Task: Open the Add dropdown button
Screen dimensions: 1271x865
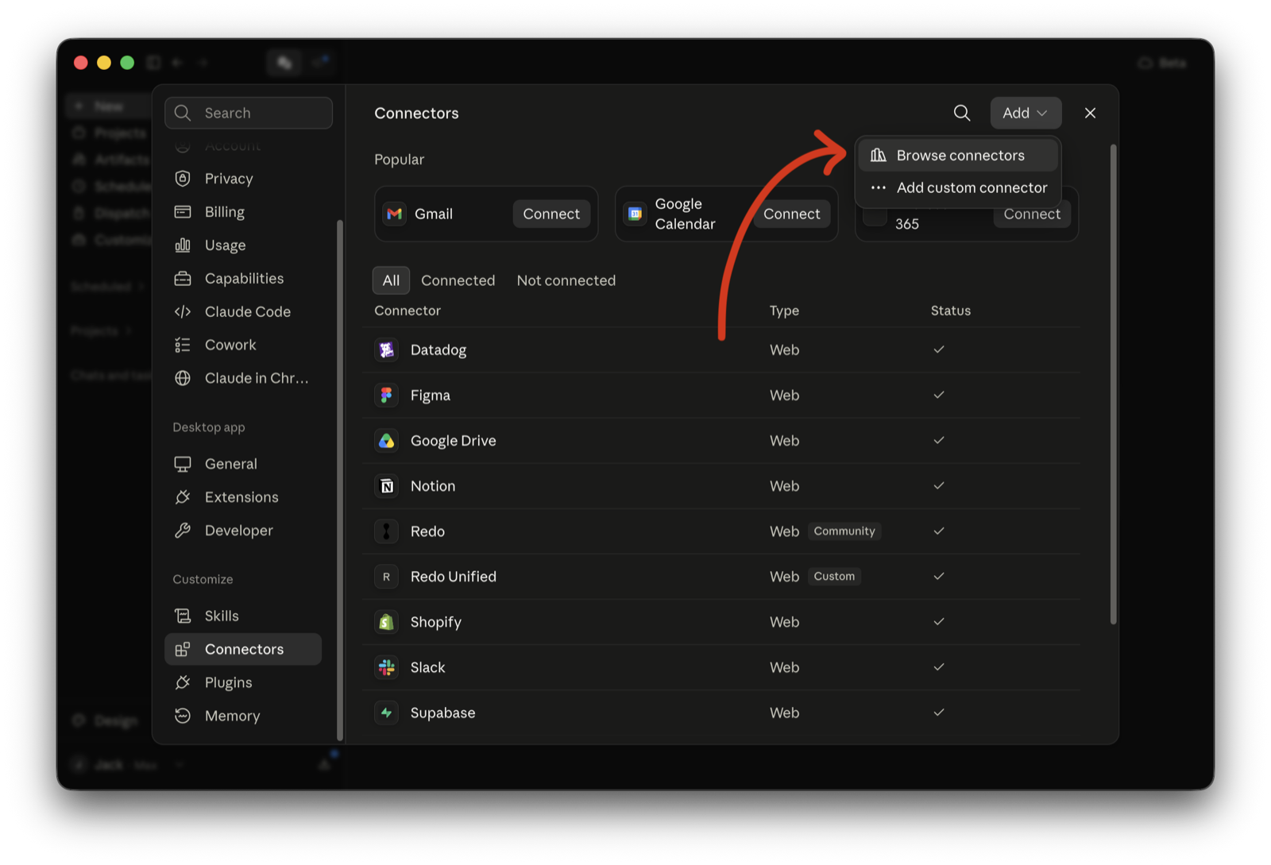Action: click(x=1025, y=113)
